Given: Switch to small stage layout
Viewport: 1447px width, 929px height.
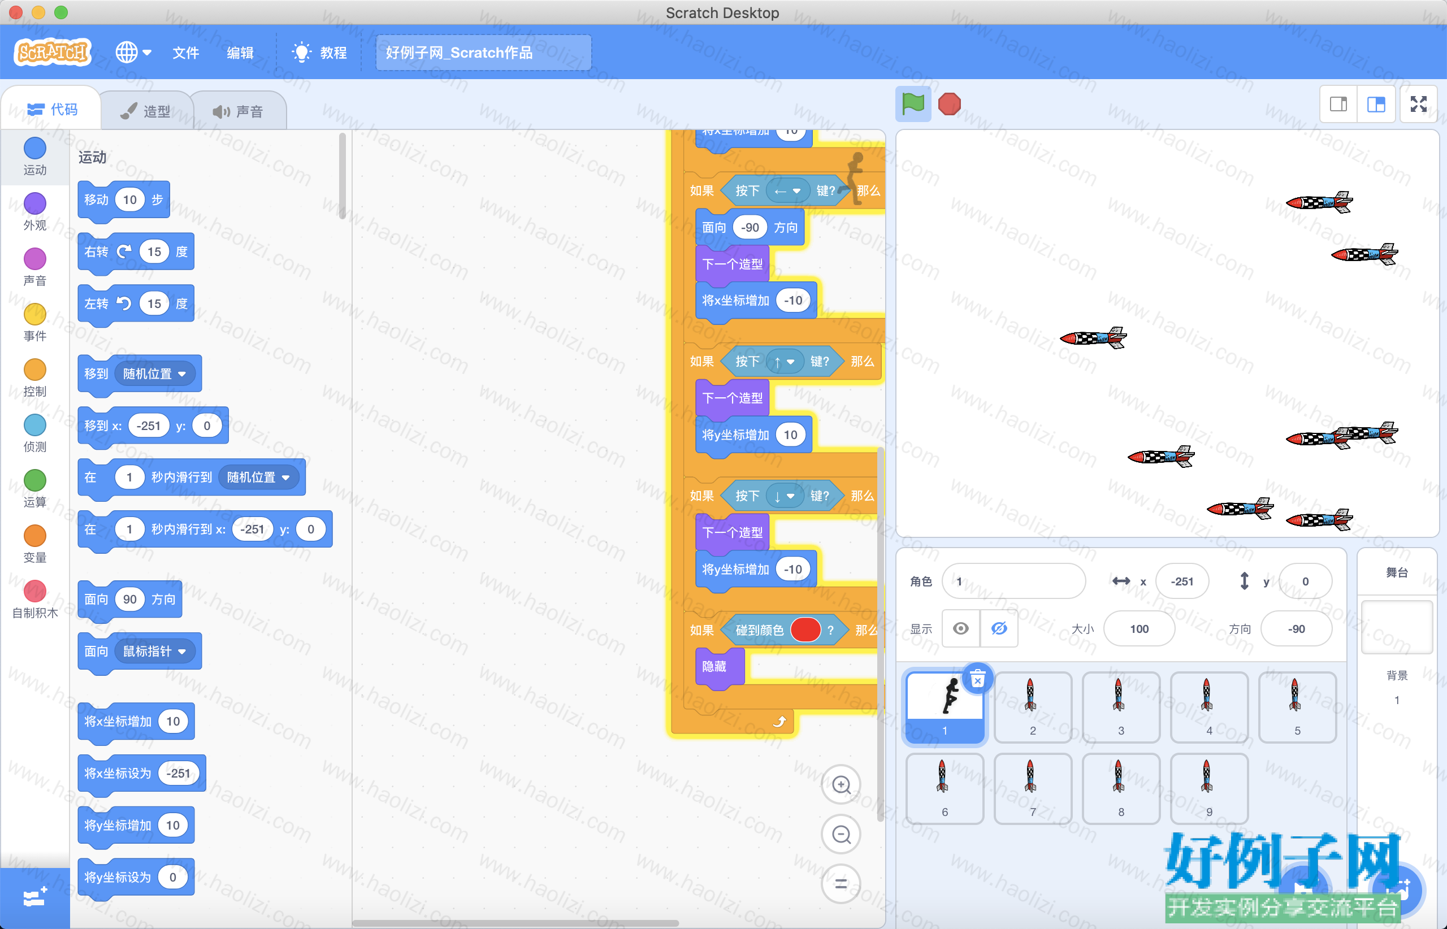Looking at the screenshot, I should pyautogui.click(x=1338, y=105).
